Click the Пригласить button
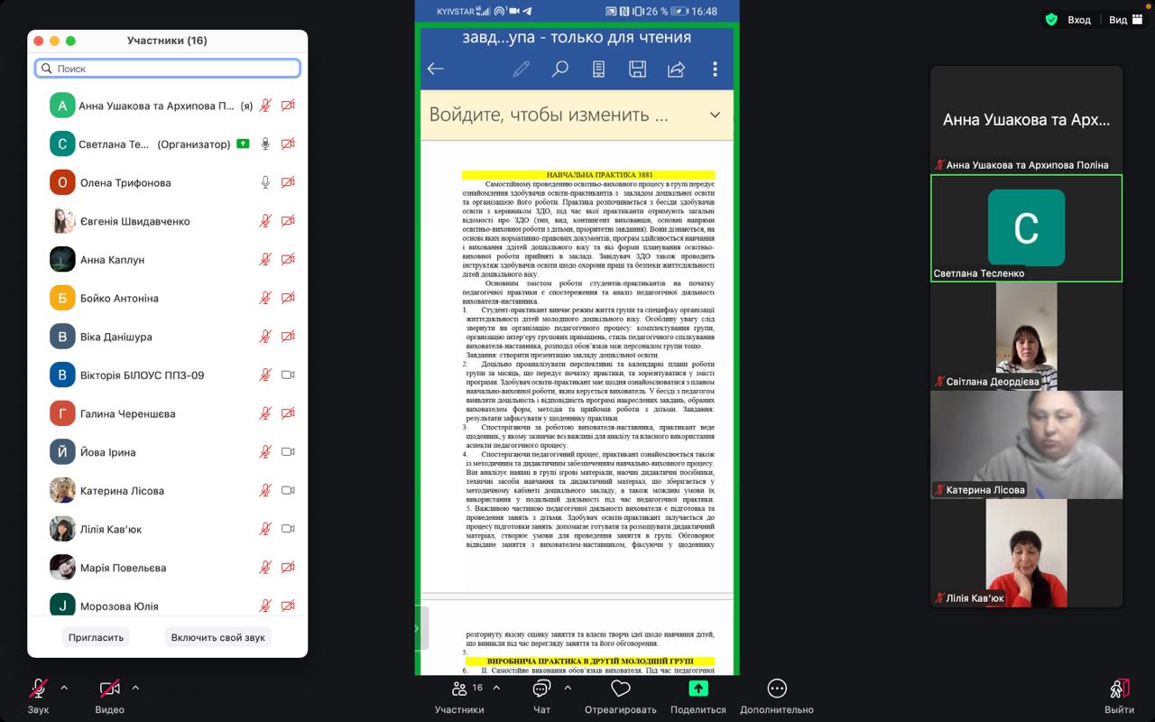This screenshot has height=722, width=1155. pos(96,637)
